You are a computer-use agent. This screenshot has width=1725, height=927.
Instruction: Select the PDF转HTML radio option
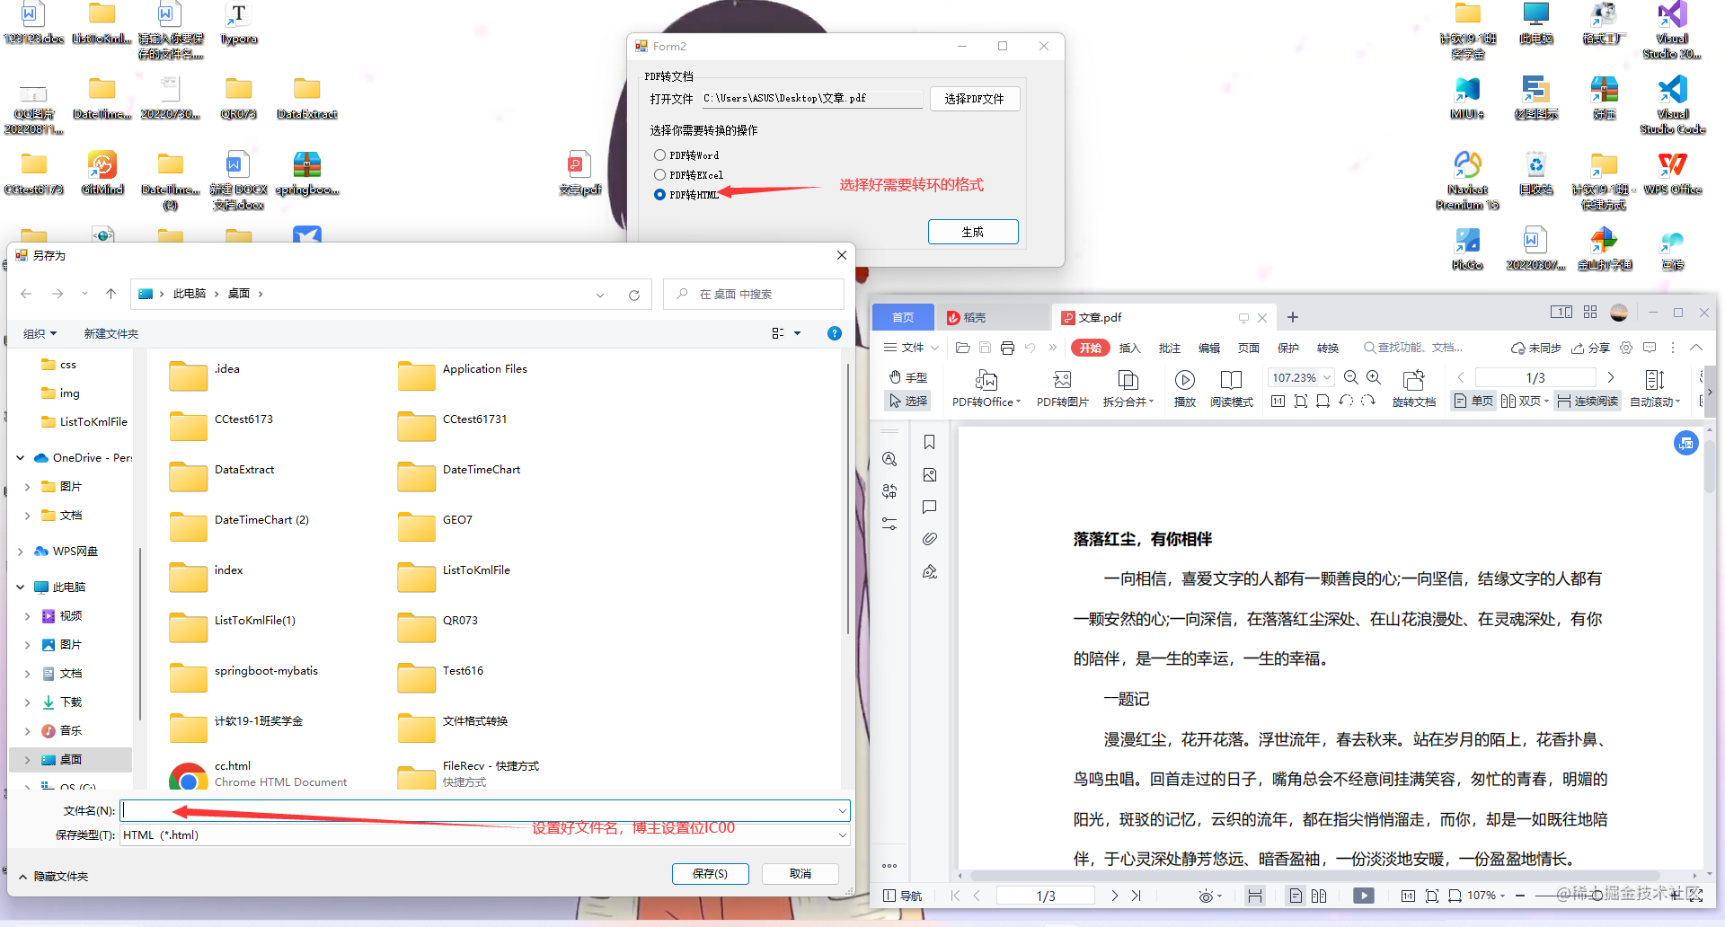[659, 195]
